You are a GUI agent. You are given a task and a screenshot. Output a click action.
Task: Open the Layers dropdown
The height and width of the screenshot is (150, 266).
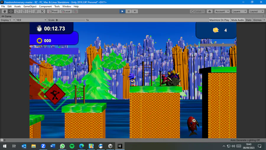click(239, 11)
